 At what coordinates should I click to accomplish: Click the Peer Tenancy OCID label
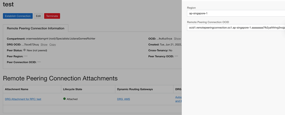(161, 57)
